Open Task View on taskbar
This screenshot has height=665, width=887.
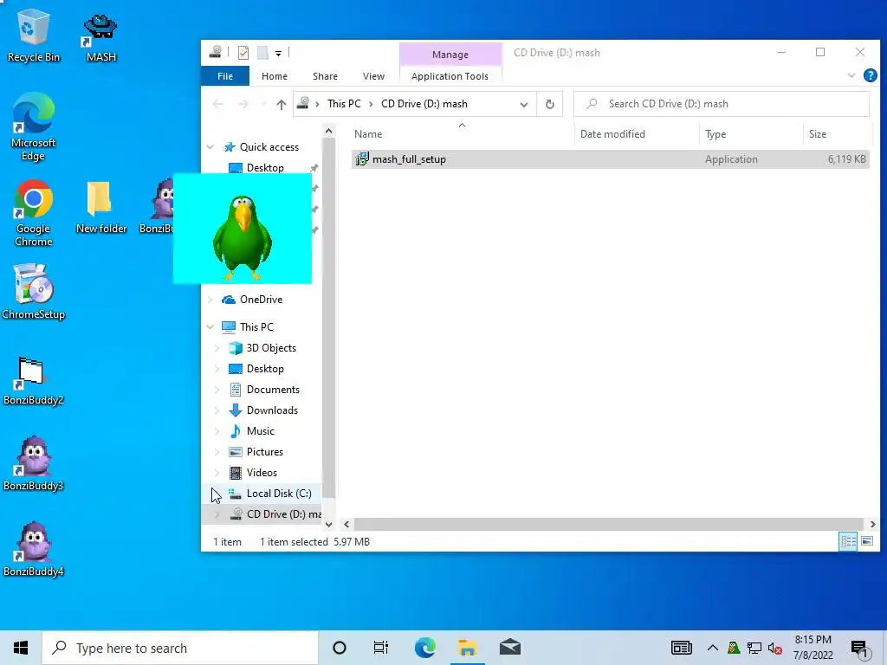[381, 648]
